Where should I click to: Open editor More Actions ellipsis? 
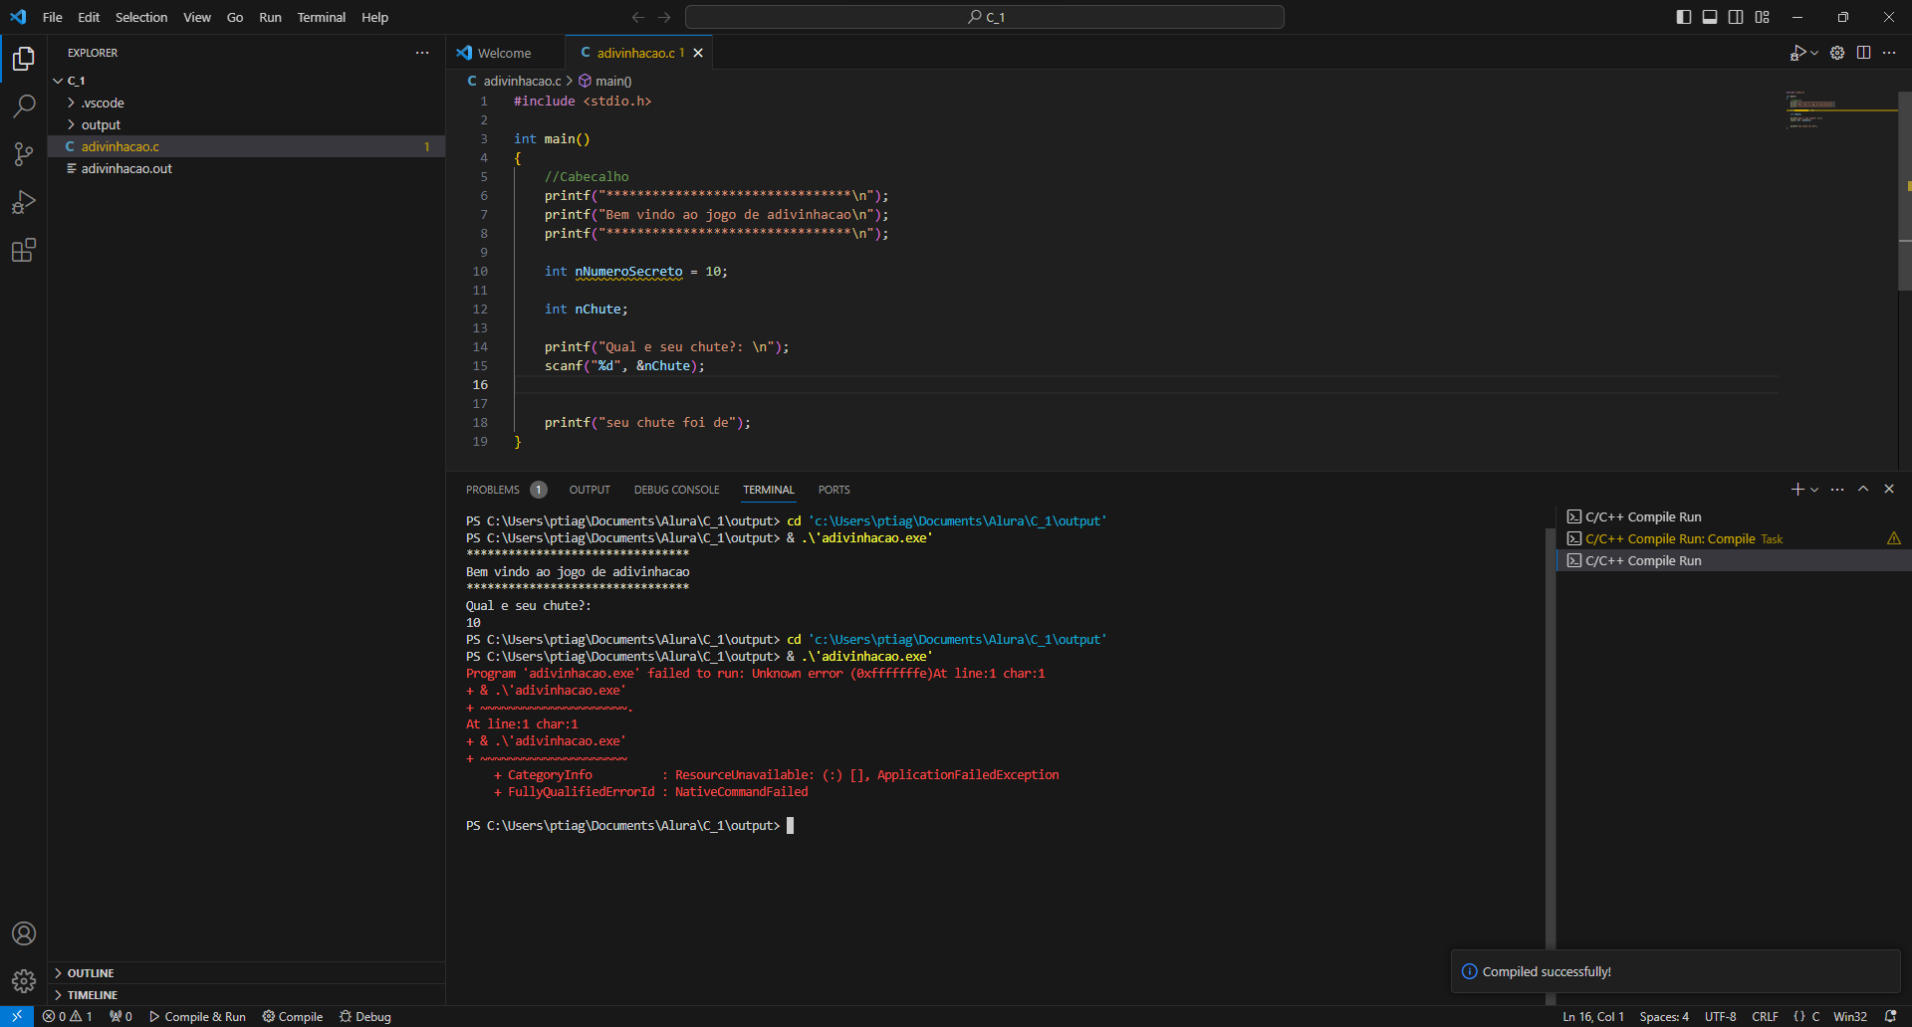pos(1889,53)
